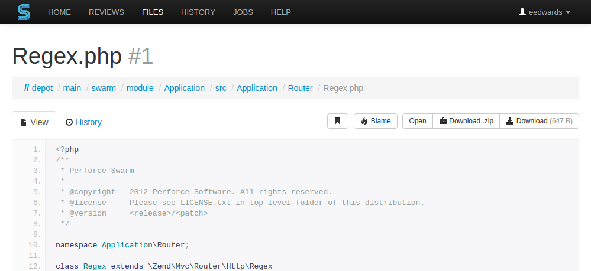591x271 pixels.
Task: Click the <?php opening tag line
Action: [67, 150]
